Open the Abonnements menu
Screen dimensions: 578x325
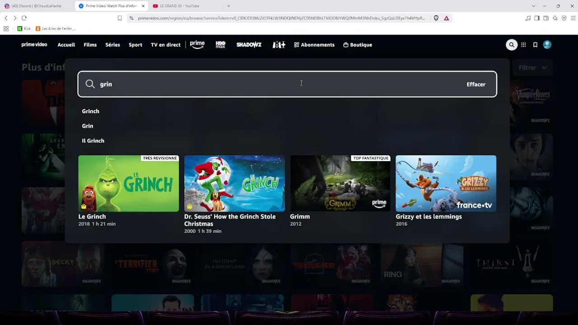314,45
